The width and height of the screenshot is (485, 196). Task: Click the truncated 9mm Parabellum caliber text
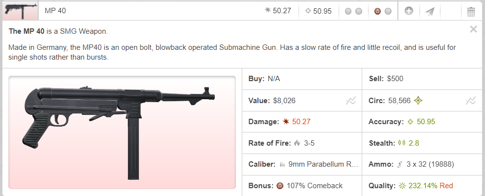[x=323, y=165]
